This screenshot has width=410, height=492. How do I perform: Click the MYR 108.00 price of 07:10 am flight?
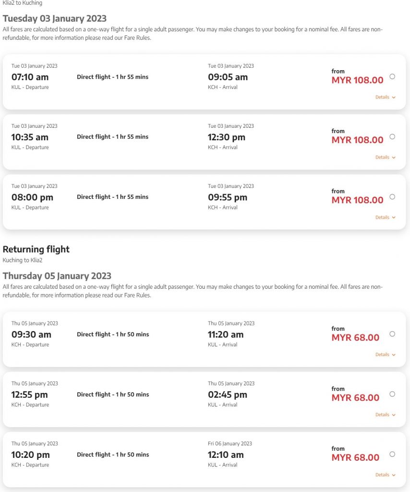tap(357, 80)
